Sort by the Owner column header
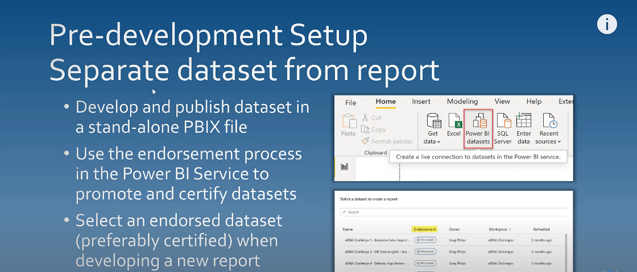 [x=454, y=229]
